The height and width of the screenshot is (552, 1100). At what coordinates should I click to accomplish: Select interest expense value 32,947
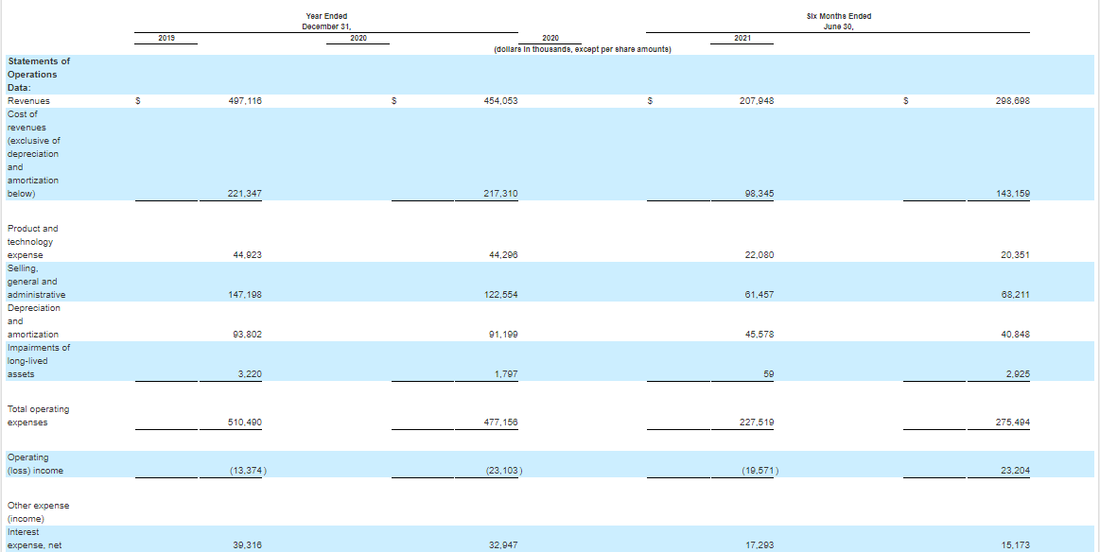pyautogui.click(x=503, y=545)
